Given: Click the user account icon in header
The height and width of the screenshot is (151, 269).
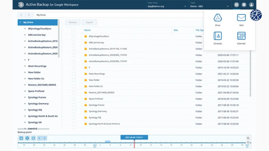Looking at the screenshot, I should click(251, 5).
